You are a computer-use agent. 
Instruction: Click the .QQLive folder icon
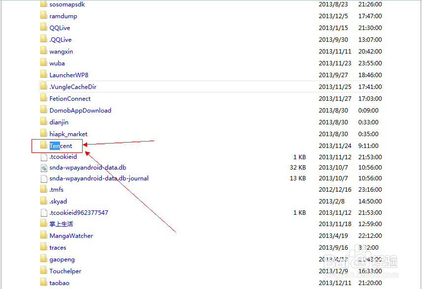[44, 38]
